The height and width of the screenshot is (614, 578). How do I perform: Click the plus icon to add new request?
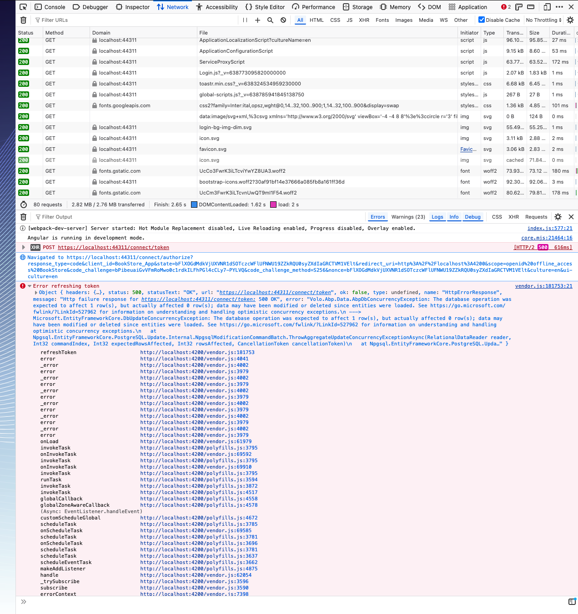tap(258, 20)
